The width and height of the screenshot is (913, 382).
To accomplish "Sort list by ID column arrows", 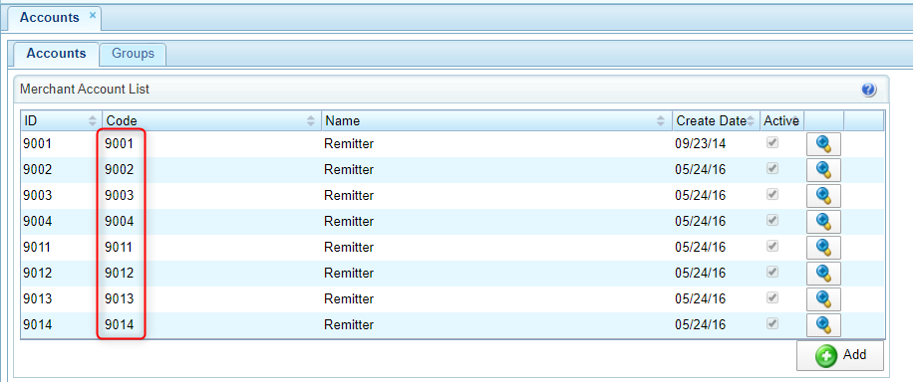I will [93, 121].
